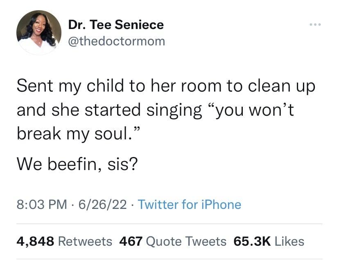Screen dimensions: 339x260
Task: Click the 4,848 retweet count number
Action: (x=36, y=241)
